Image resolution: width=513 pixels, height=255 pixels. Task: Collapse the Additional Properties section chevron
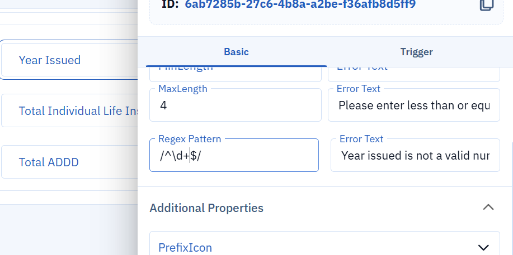(488, 208)
